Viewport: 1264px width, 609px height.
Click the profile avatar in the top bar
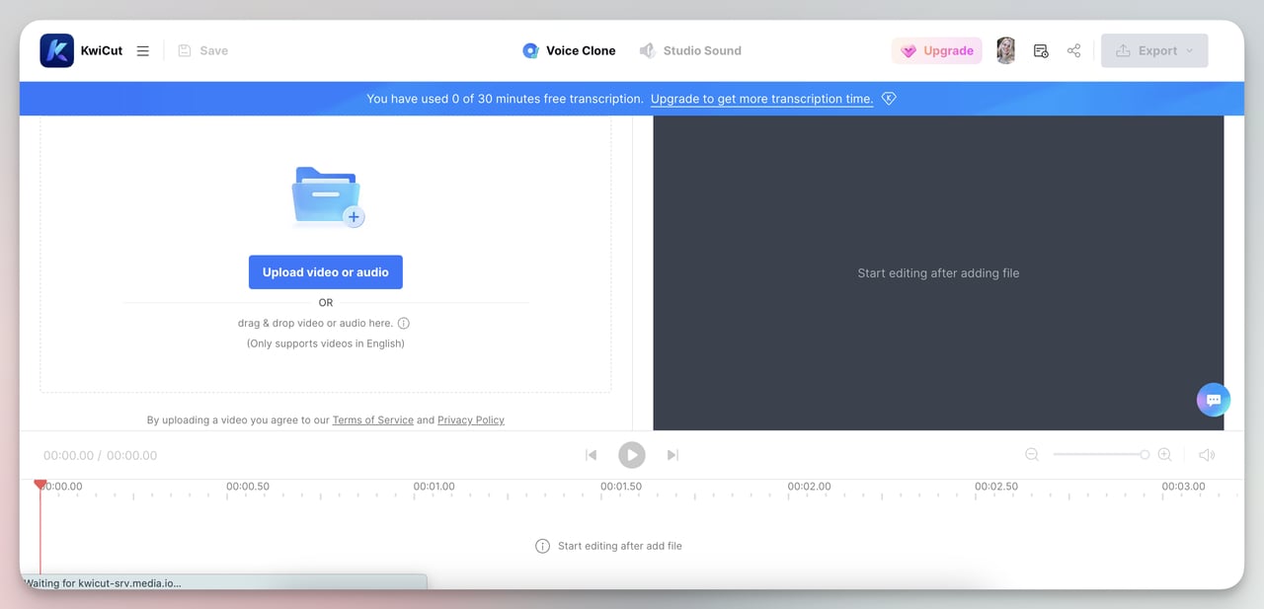[x=1005, y=50]
